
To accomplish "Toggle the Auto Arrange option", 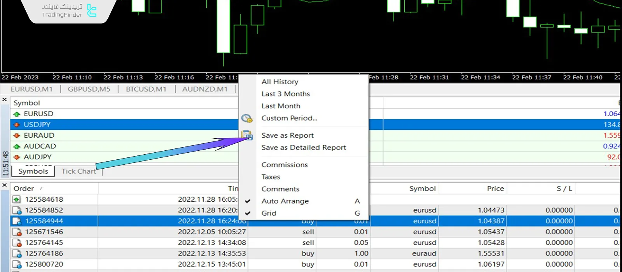I will [285, 201].
